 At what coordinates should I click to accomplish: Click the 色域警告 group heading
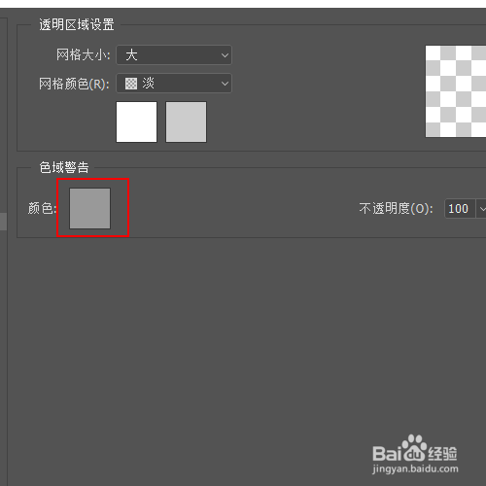coord(64,167)
